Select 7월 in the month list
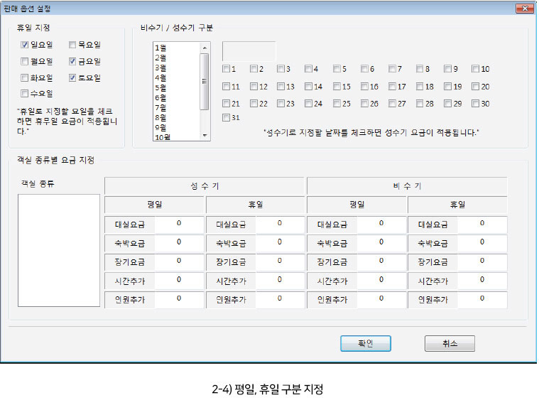 pyautogui.click(x=176, y=107)
